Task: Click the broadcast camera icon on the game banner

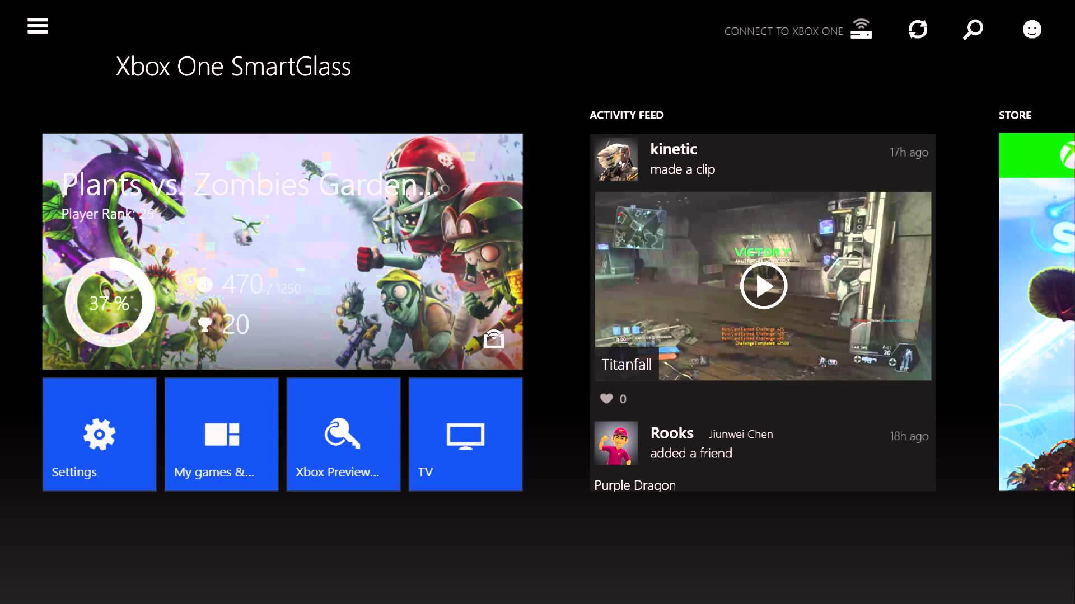Action: pos(495,338)
